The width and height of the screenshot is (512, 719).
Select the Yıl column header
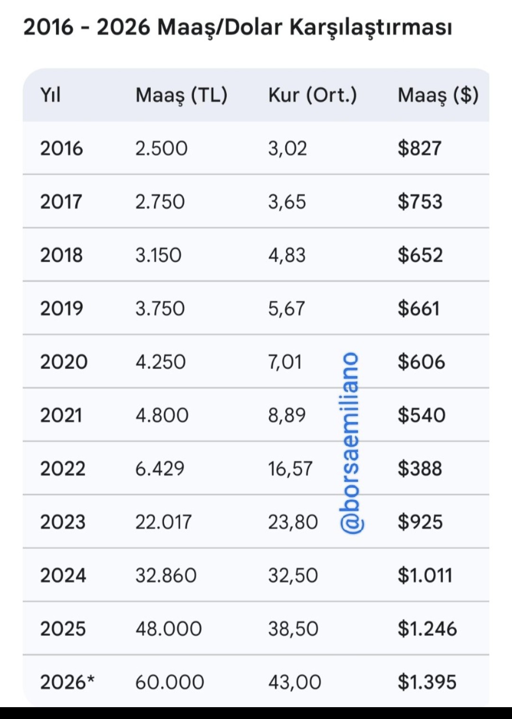tap(50, 95)
